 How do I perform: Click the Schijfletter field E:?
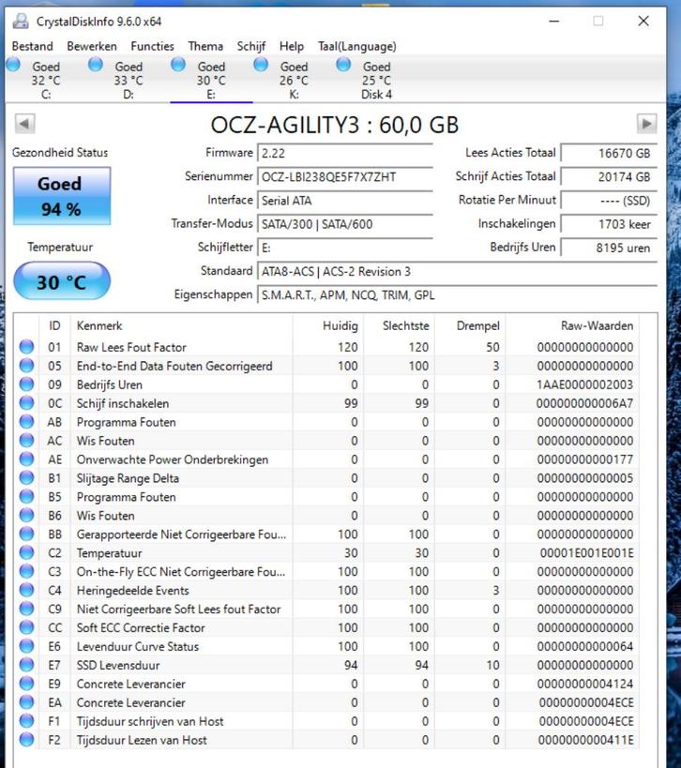(x=345, y=248)
